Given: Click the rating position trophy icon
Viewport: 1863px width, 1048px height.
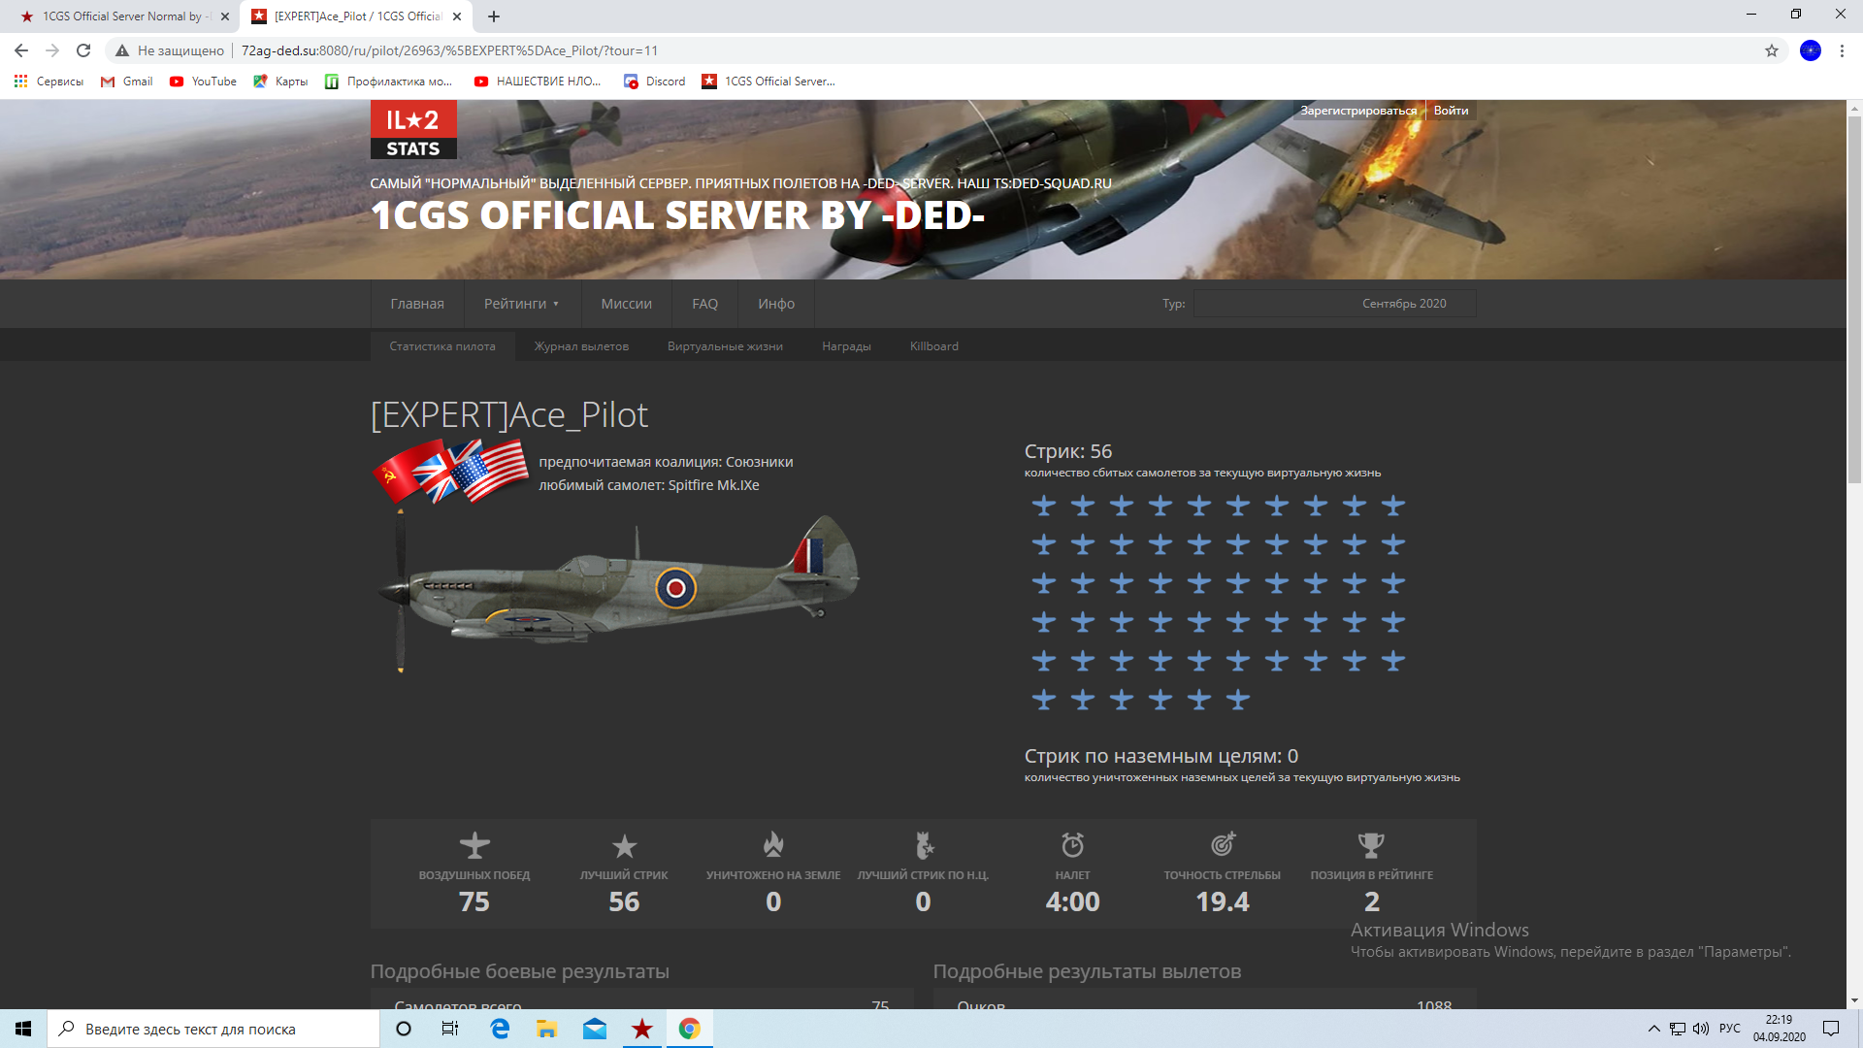Looking at the screenshot, I should pyautogui.click(x=1371, y=845).
